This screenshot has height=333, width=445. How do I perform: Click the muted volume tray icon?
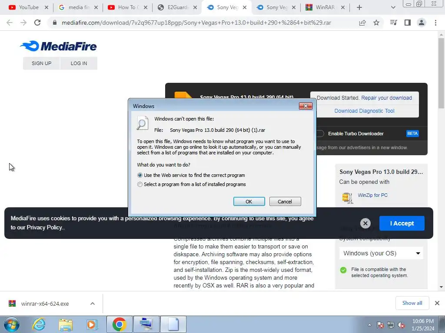tap(401, 325)
